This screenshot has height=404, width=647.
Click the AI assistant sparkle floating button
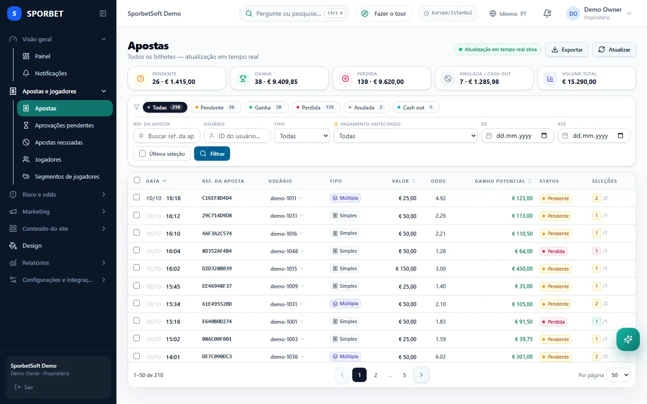click(628, 339)
